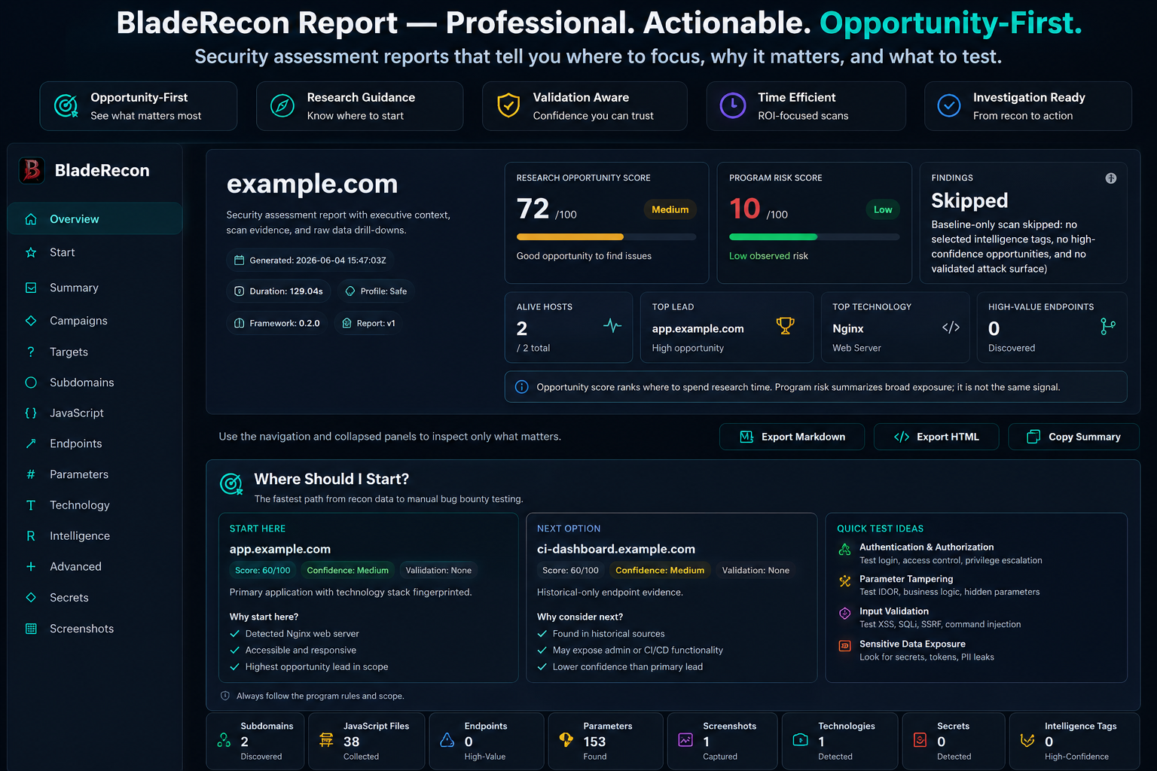Click the code brackets icon on Top Technology
Image resolution: width=1157 pixels, height=771 pixels.
pyautogui.click(x=951, y=328)
